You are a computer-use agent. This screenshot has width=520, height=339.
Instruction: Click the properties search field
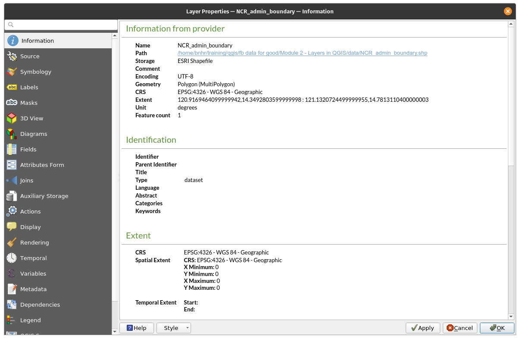point(60,25)
